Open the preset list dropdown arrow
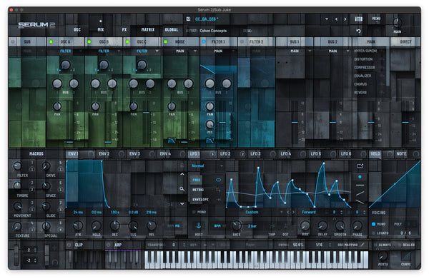The width and height of the screenshot is (429, 279). coord(327,19)
